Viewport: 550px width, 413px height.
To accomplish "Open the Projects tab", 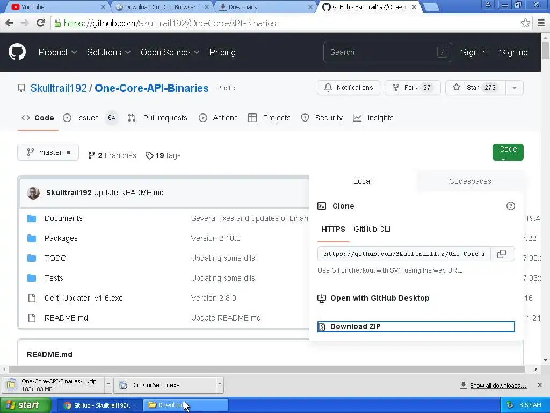I will [270, 118].
